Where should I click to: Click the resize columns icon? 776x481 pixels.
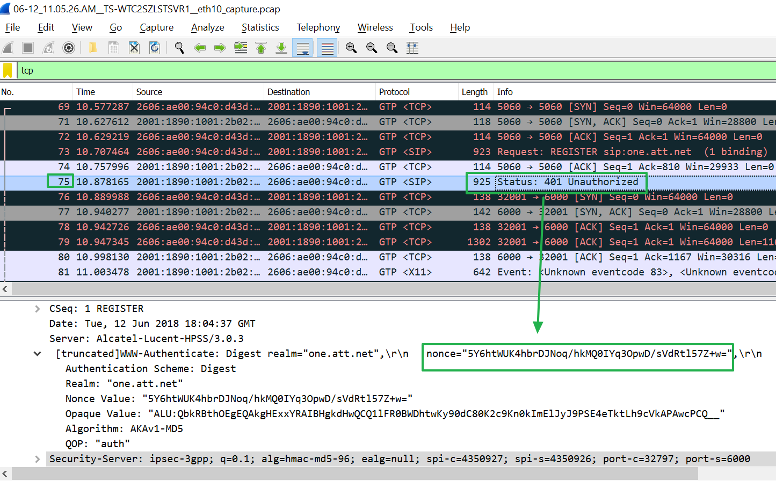(412, 48)
